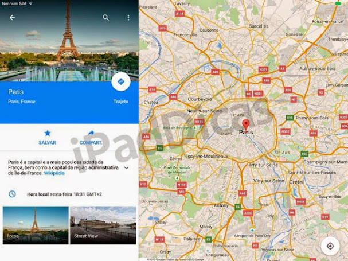Open the Street View thumbnail

point(103,225)
